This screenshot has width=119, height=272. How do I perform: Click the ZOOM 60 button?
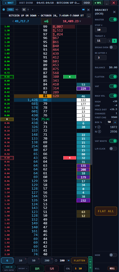click(9, 267)
